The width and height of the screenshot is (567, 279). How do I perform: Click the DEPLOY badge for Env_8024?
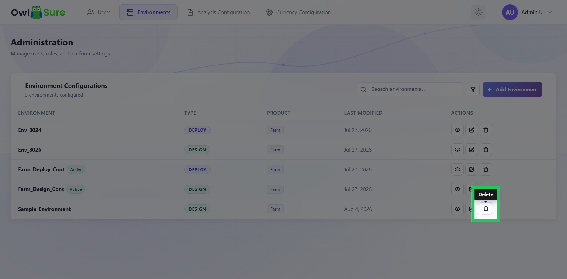click(197, 130)
